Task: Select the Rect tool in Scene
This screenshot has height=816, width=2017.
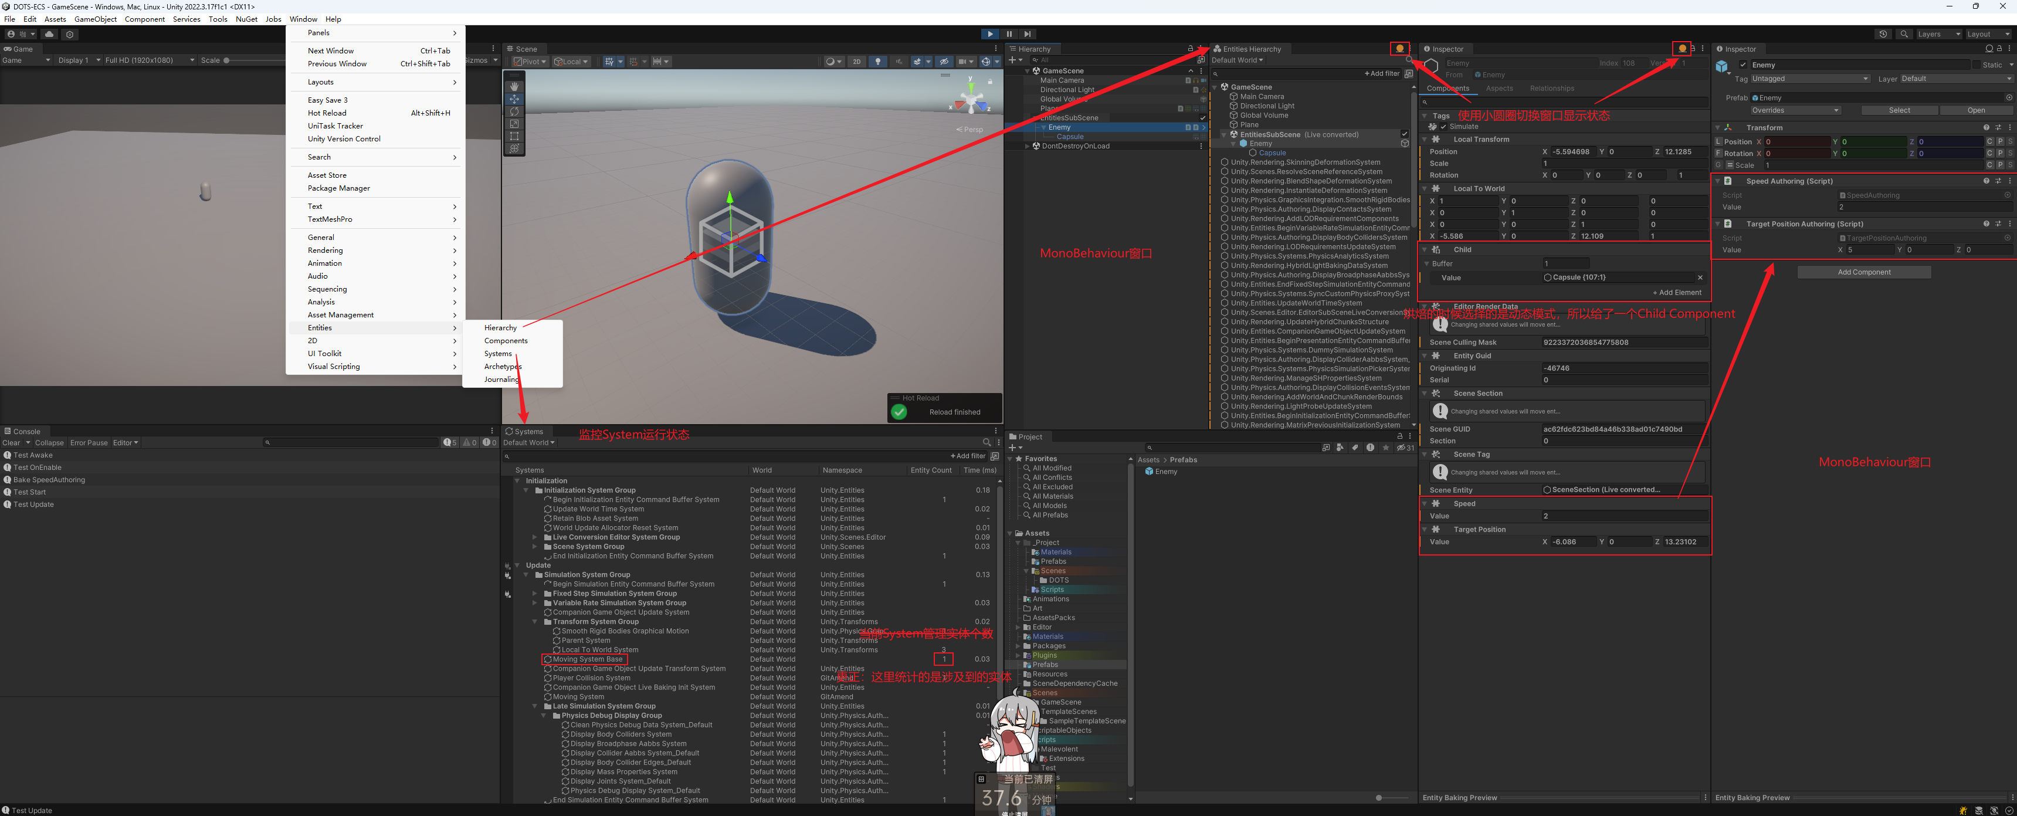Action: click(x=514, y=136)
